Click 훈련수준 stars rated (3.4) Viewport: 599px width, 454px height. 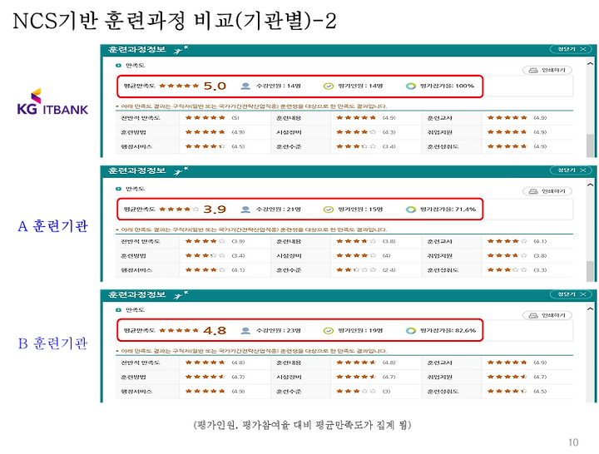(356, 146)
